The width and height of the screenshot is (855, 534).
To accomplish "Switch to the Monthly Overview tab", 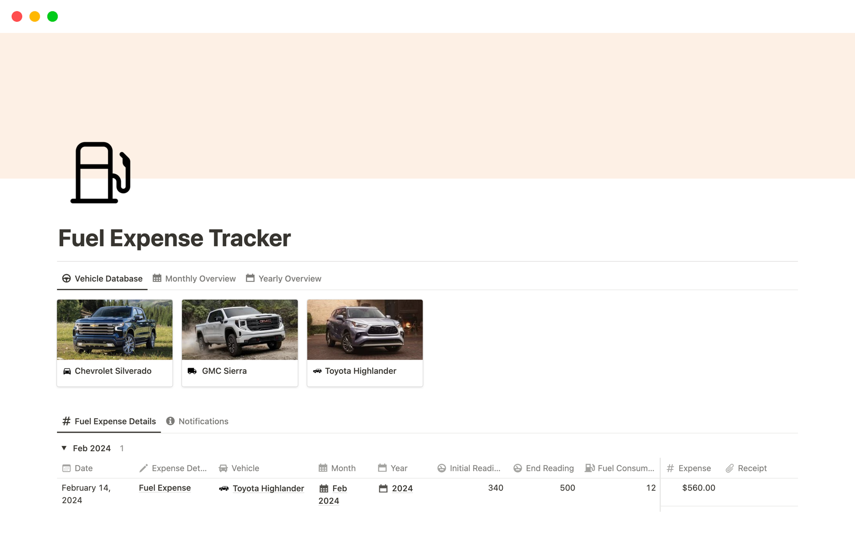I will pyautogui.click(x=200, y=278).
